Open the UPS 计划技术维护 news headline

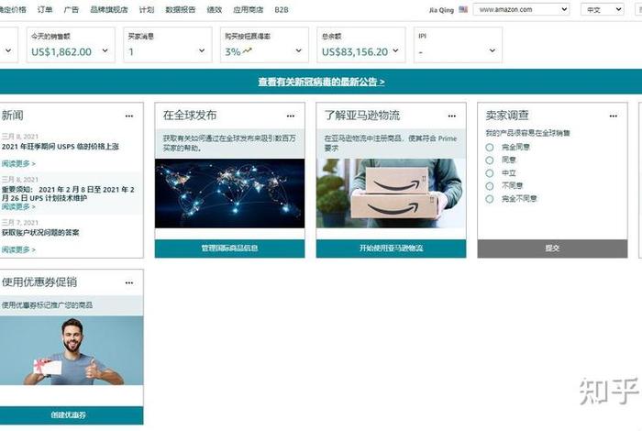[68, 193]
